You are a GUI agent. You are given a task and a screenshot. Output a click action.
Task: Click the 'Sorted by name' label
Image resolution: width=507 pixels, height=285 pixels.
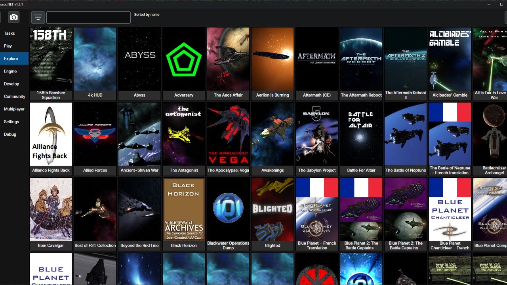(x=147, y=15)
